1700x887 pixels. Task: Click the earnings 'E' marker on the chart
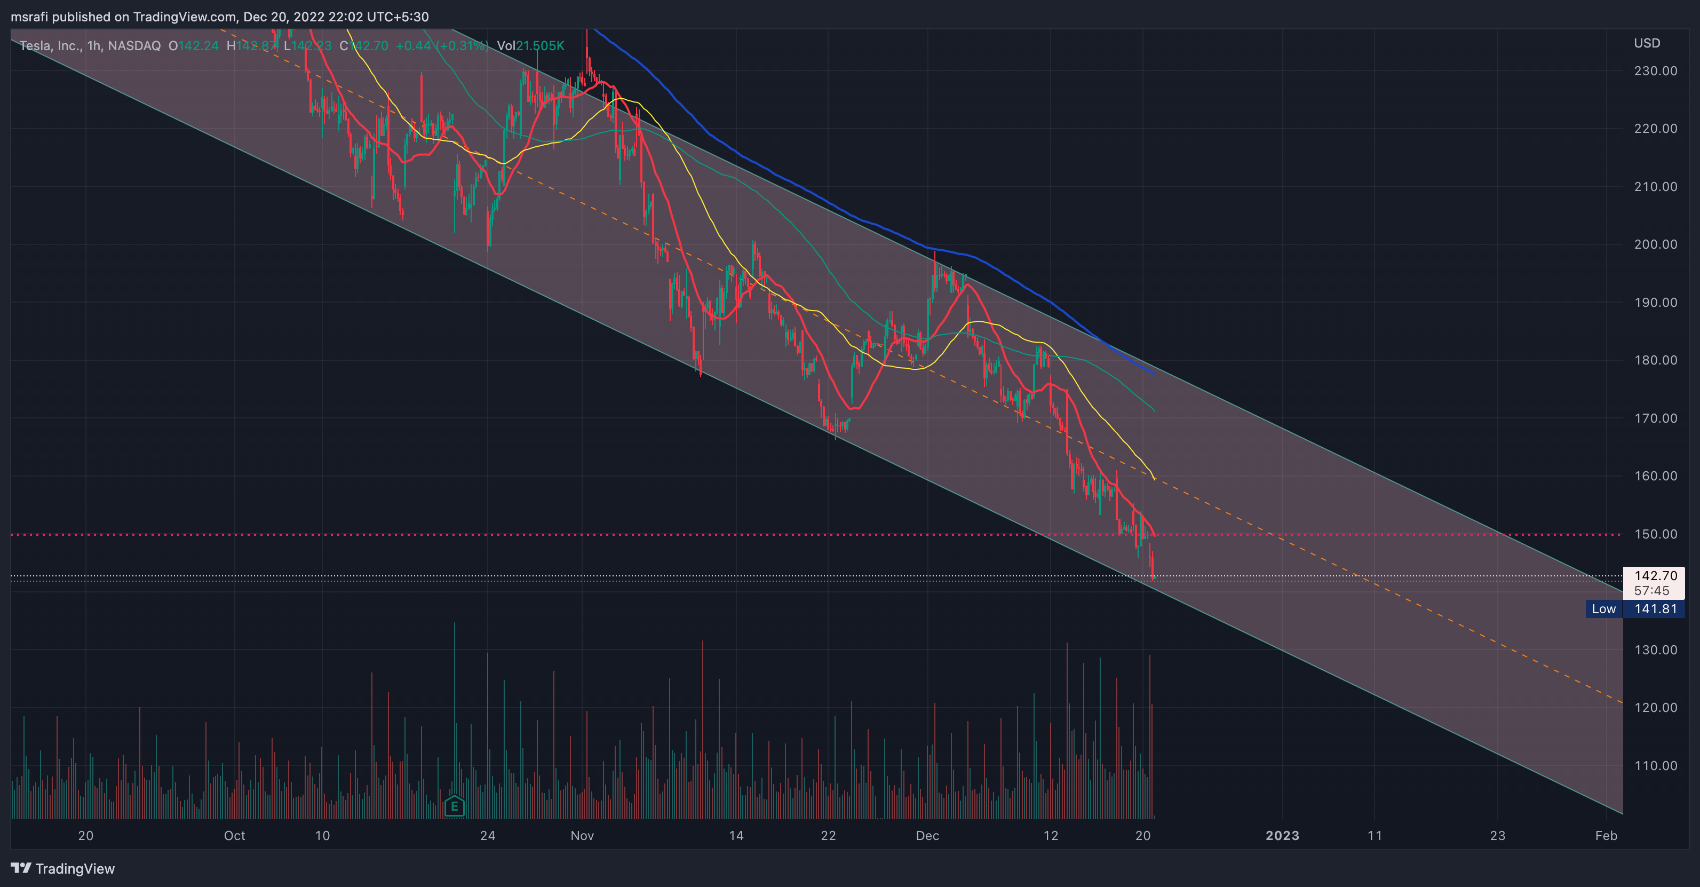[455, 806]
